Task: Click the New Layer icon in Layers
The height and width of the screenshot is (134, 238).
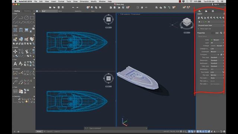Action: (199, 18)
